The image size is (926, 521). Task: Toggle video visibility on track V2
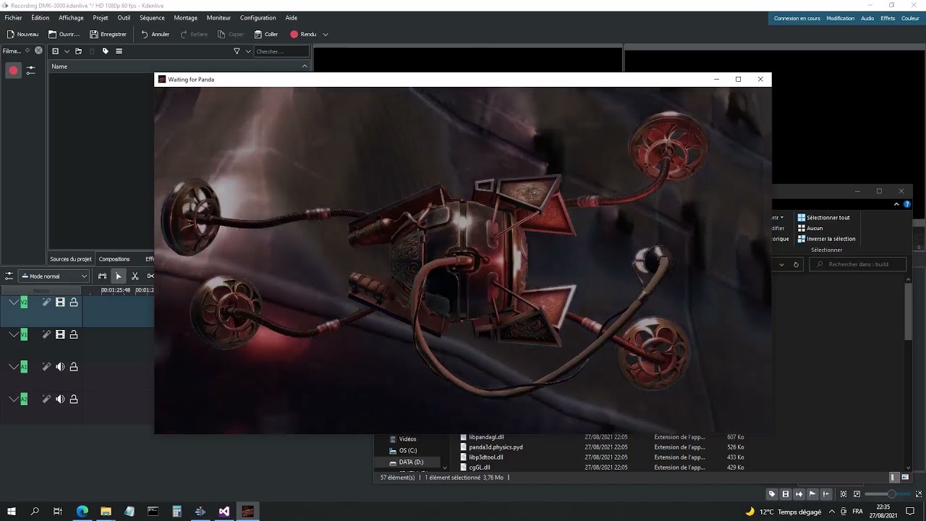[x=60, y=302]
